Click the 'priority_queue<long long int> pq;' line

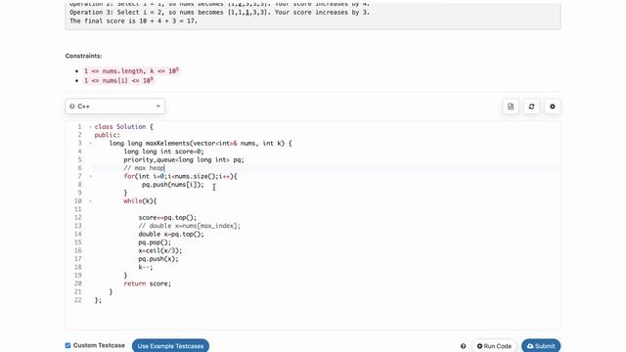tap(184, 159)
